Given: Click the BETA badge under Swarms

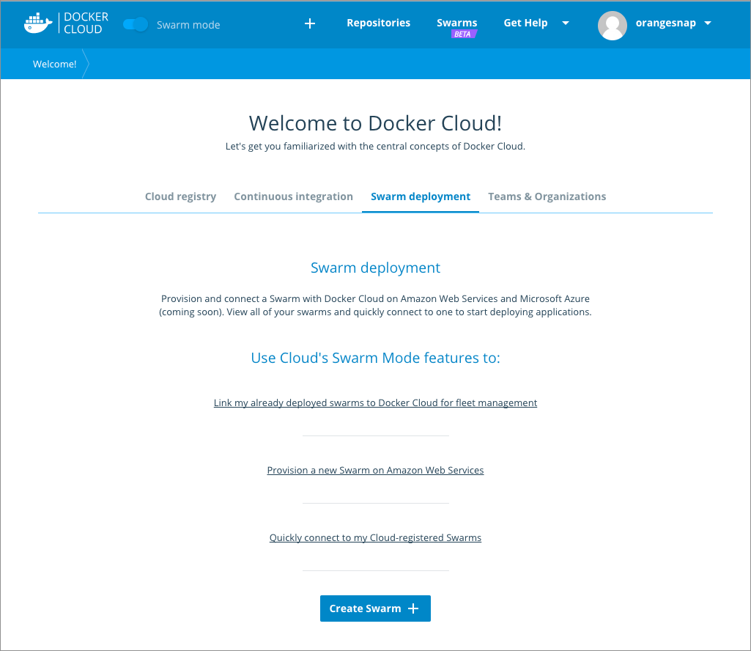Looking at the screenshot, I should point(462,34).
